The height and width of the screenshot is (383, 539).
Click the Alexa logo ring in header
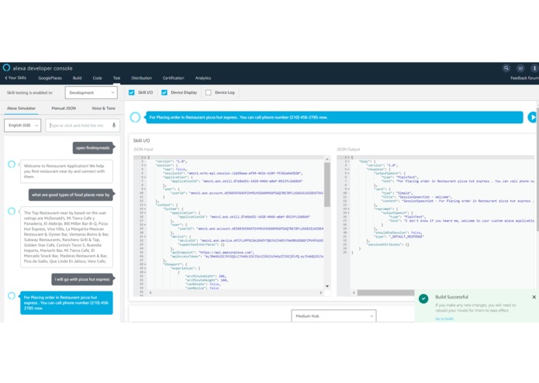(x=6, y=67)
